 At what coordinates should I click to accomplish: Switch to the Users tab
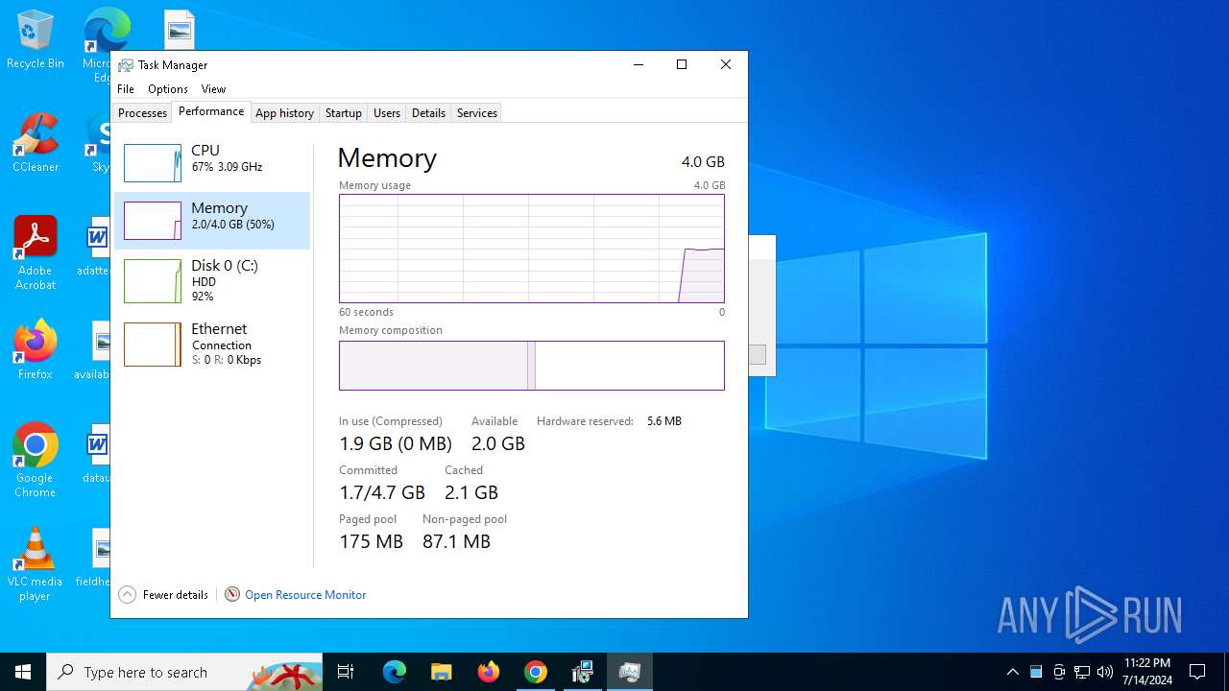coord(387,113)
